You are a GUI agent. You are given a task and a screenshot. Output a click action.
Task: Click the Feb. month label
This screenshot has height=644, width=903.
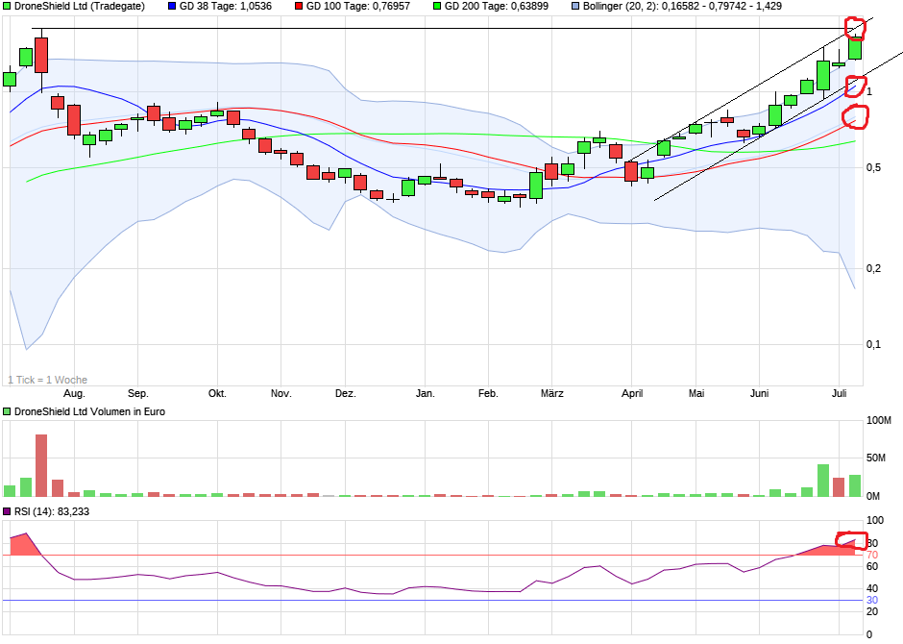pos(488,393)
